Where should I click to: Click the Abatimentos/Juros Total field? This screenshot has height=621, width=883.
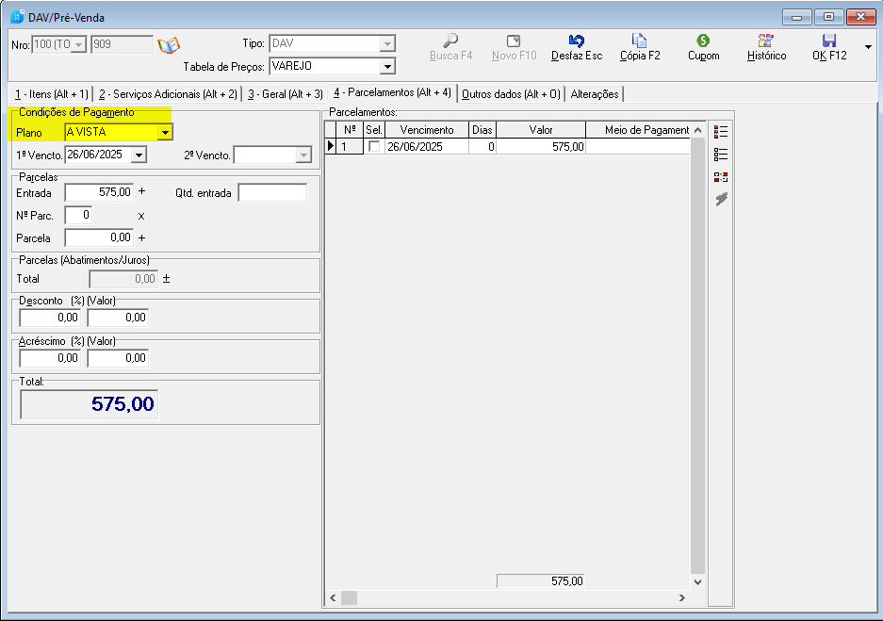coord(123,279)
